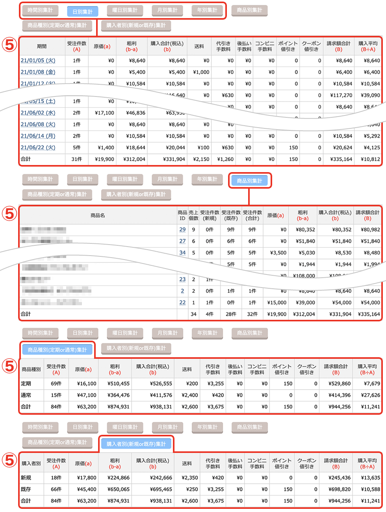This screenshot has width=386, height=512.
Task: Click the 商品ID column header
Action: pyautogui.click(x=182, y=215)
